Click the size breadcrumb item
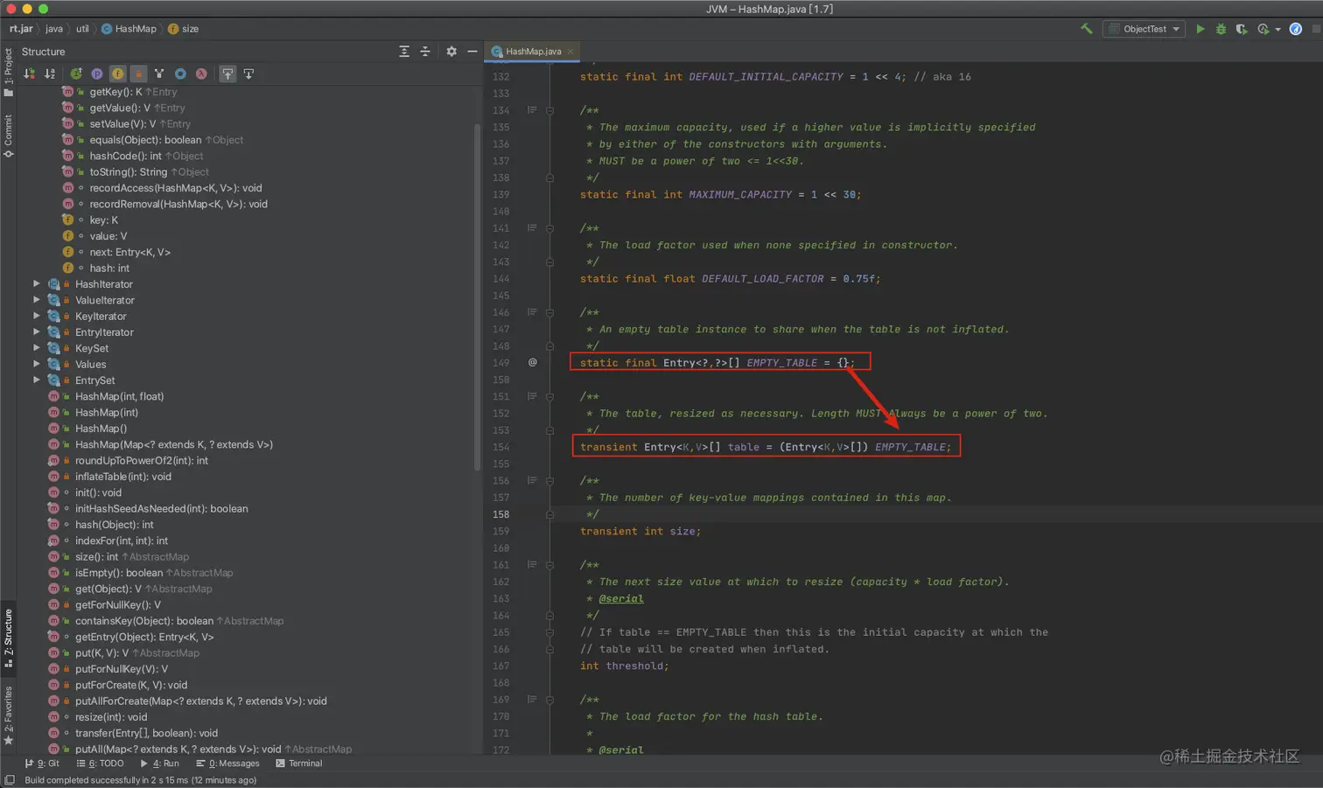 point(183,29)
